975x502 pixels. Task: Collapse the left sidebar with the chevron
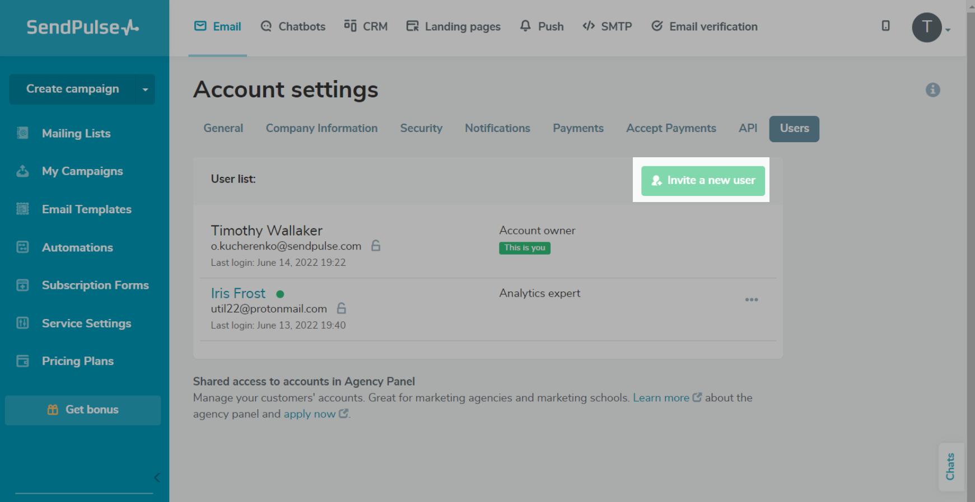point(157,477)
